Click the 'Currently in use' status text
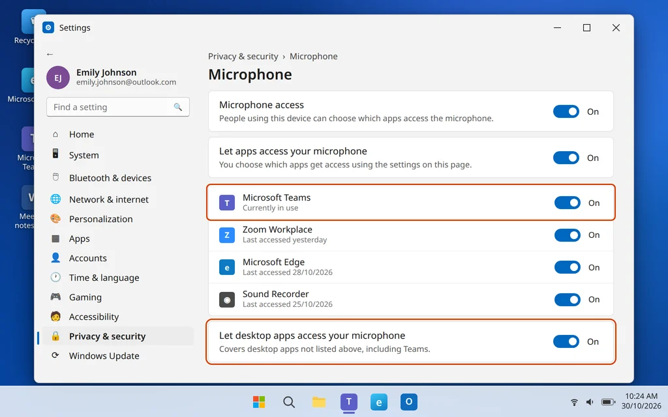The width and height of the screenshot is (668, 417). point(270,208)
